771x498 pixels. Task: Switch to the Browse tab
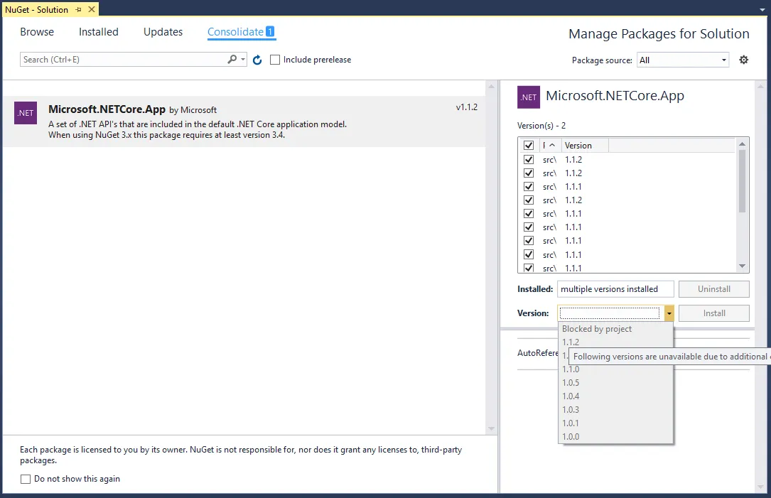37,32
